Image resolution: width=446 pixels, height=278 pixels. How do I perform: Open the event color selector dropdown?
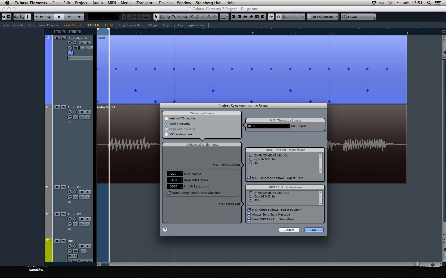coord(224,17)
